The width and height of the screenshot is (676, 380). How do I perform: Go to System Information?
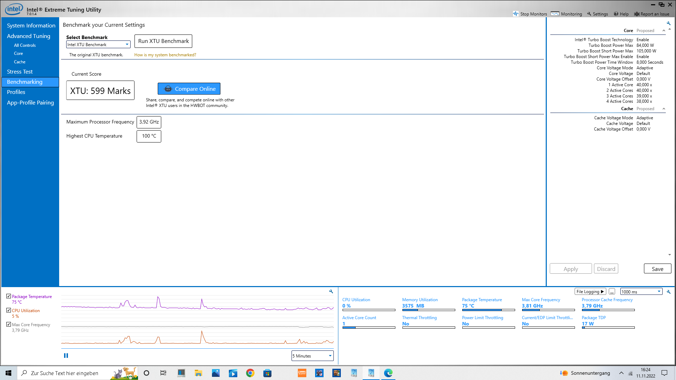point(31,25)
